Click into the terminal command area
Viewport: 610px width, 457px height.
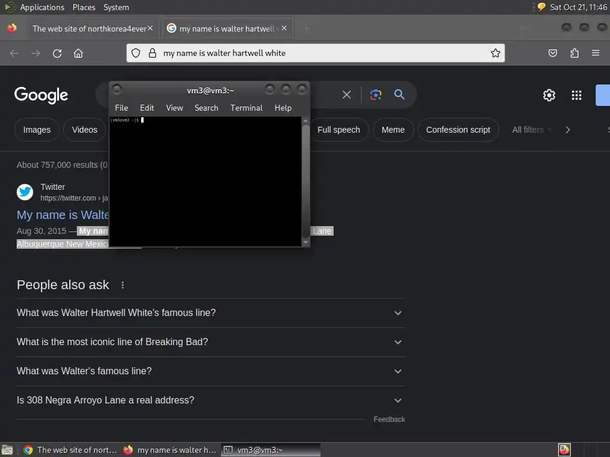[x=206, y=181]
